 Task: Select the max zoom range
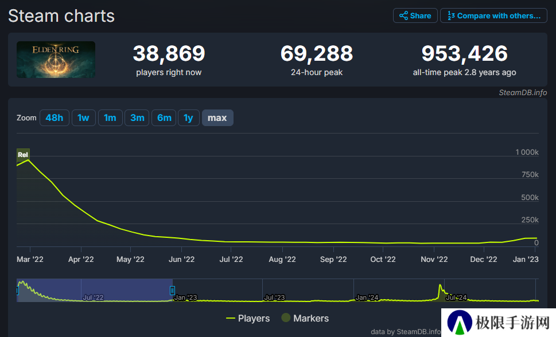coord(217,117)
